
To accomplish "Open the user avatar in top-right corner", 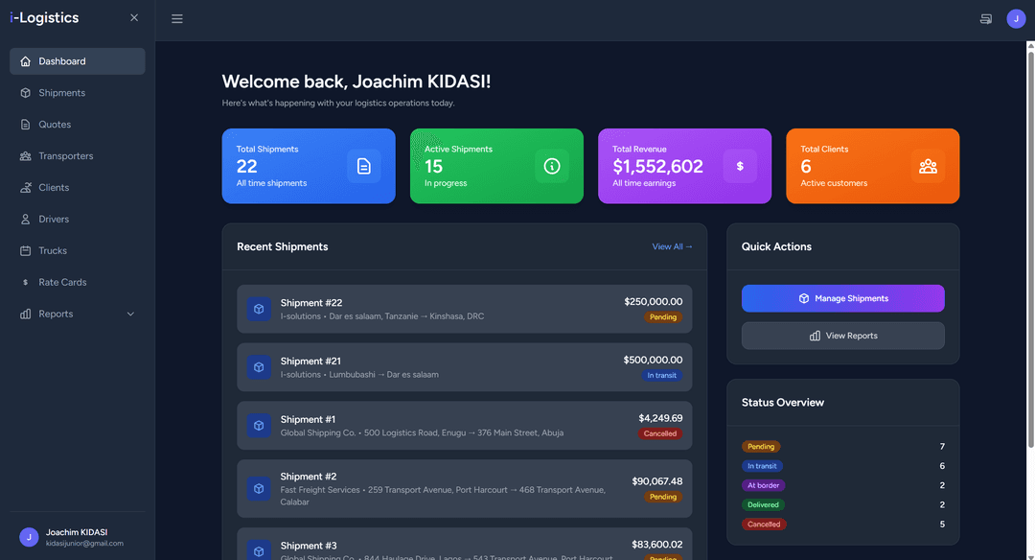I will click(x=1016, y=19).
